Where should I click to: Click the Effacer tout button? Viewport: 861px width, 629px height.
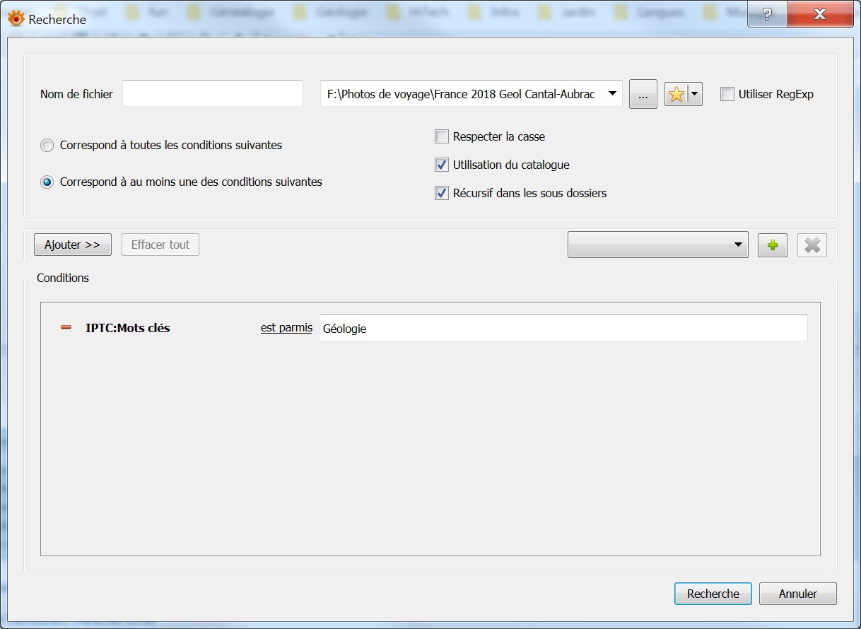tap(160, 245)
